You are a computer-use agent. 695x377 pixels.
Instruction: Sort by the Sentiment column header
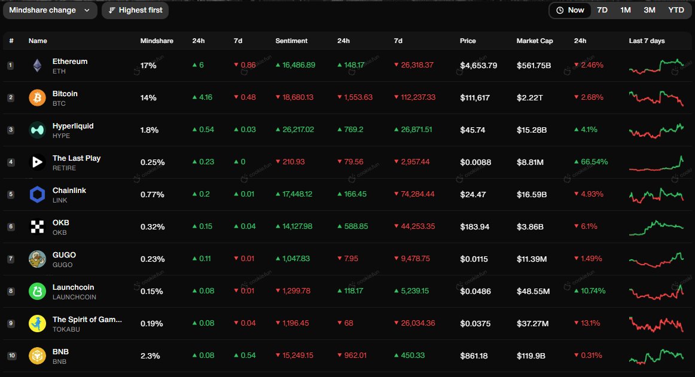tap(291, 41)
